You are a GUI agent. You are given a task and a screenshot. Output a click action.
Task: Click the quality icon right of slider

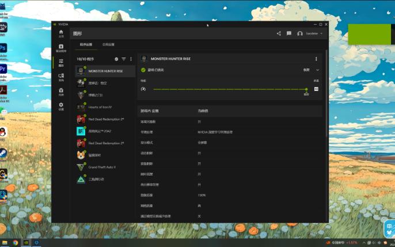coord(317,89)
